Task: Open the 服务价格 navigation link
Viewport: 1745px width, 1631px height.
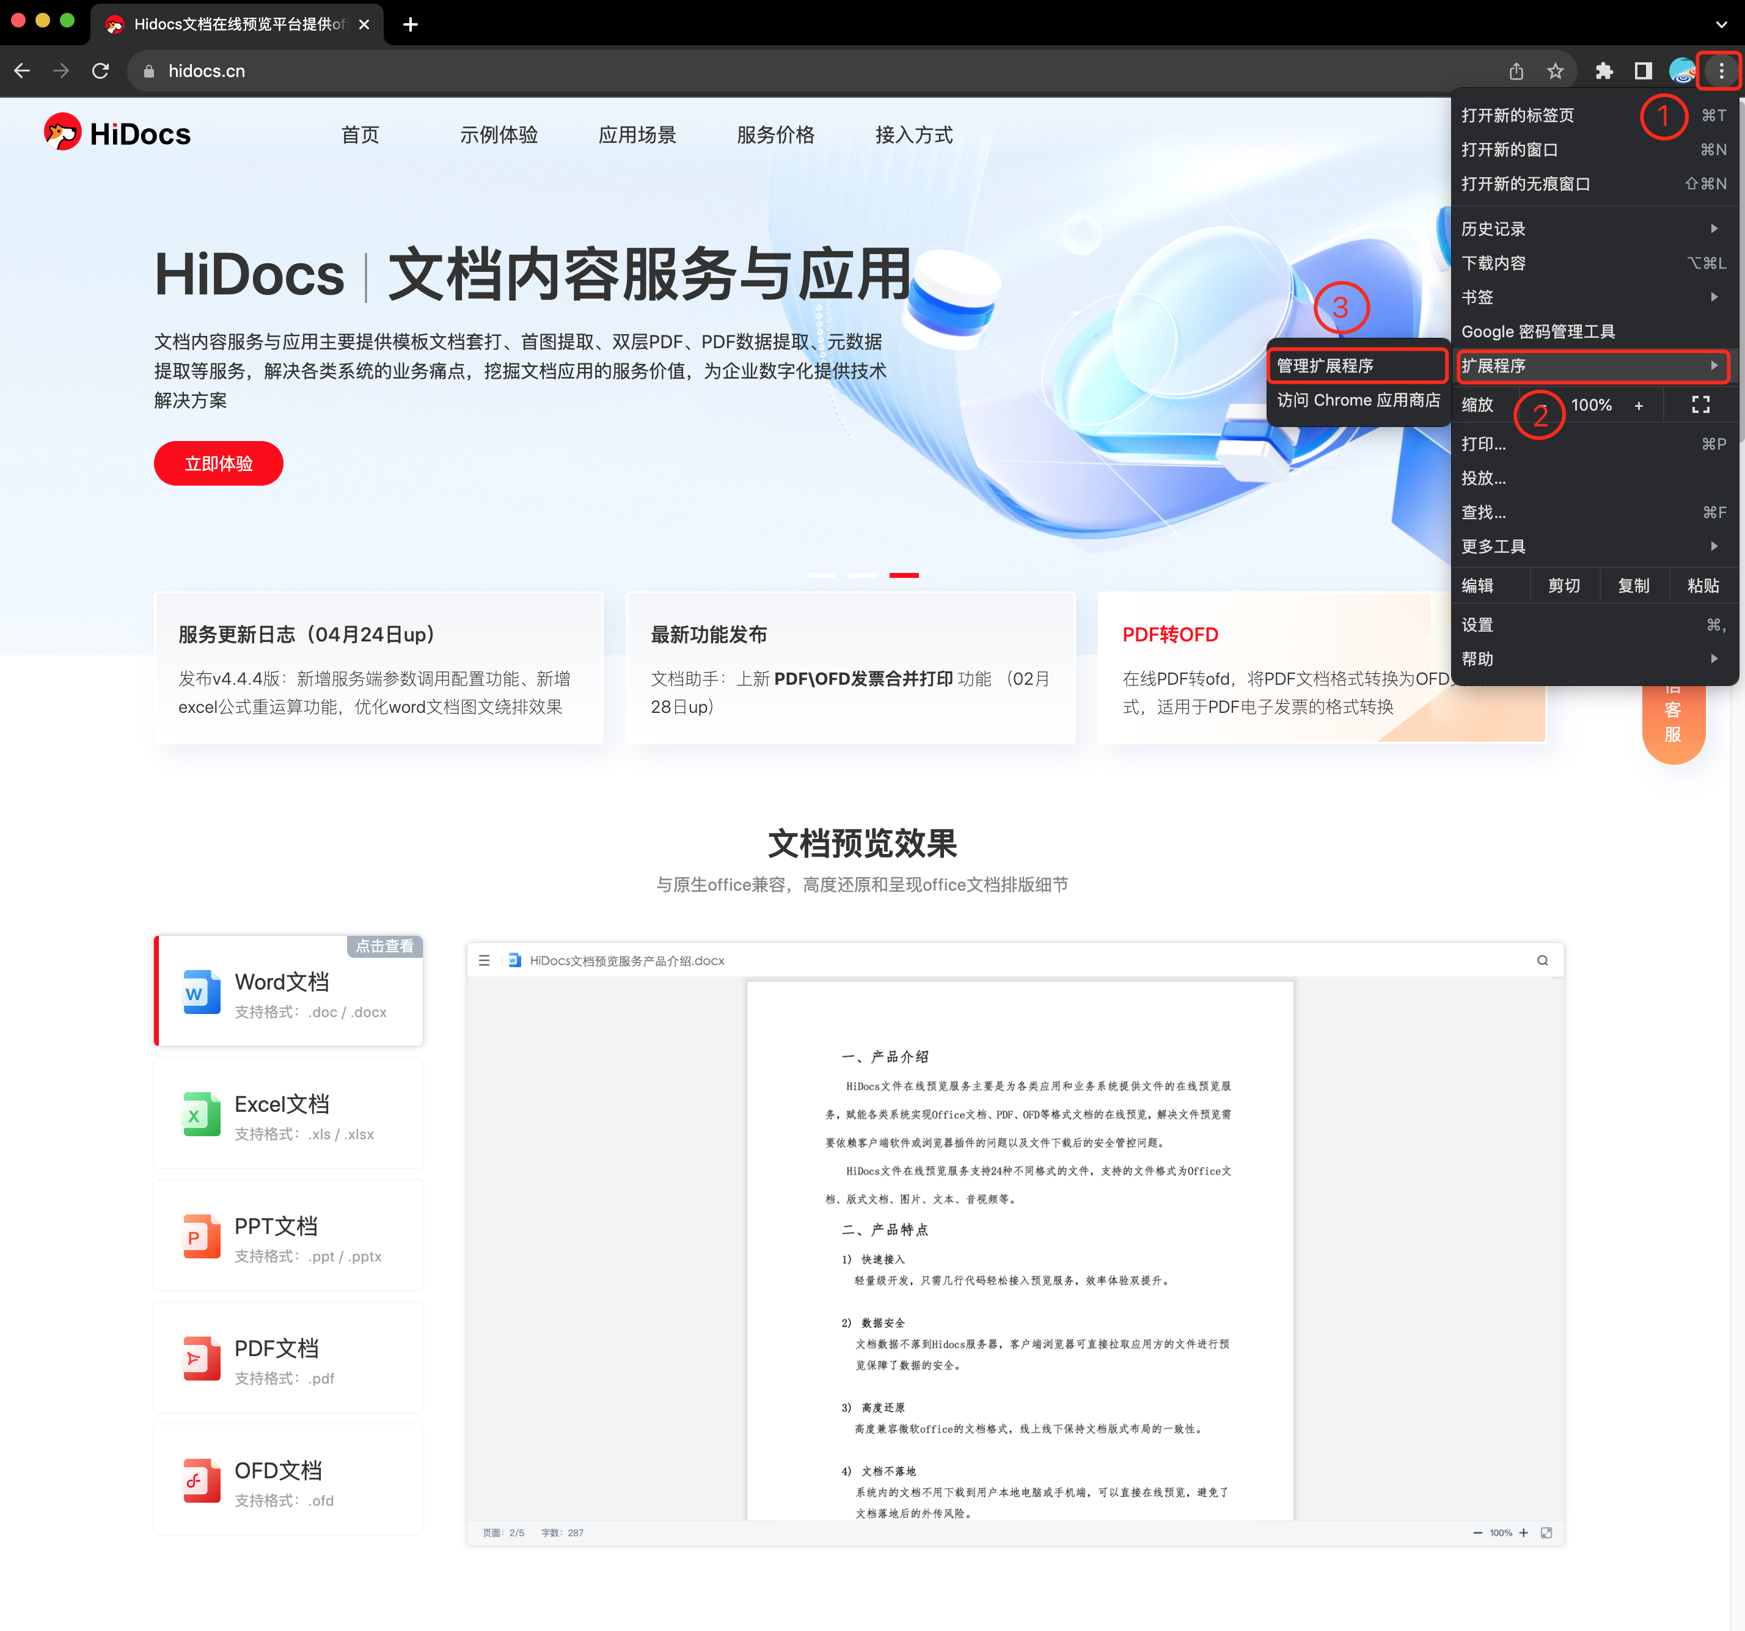Action: pyautogui.click(x=776, y=135)
